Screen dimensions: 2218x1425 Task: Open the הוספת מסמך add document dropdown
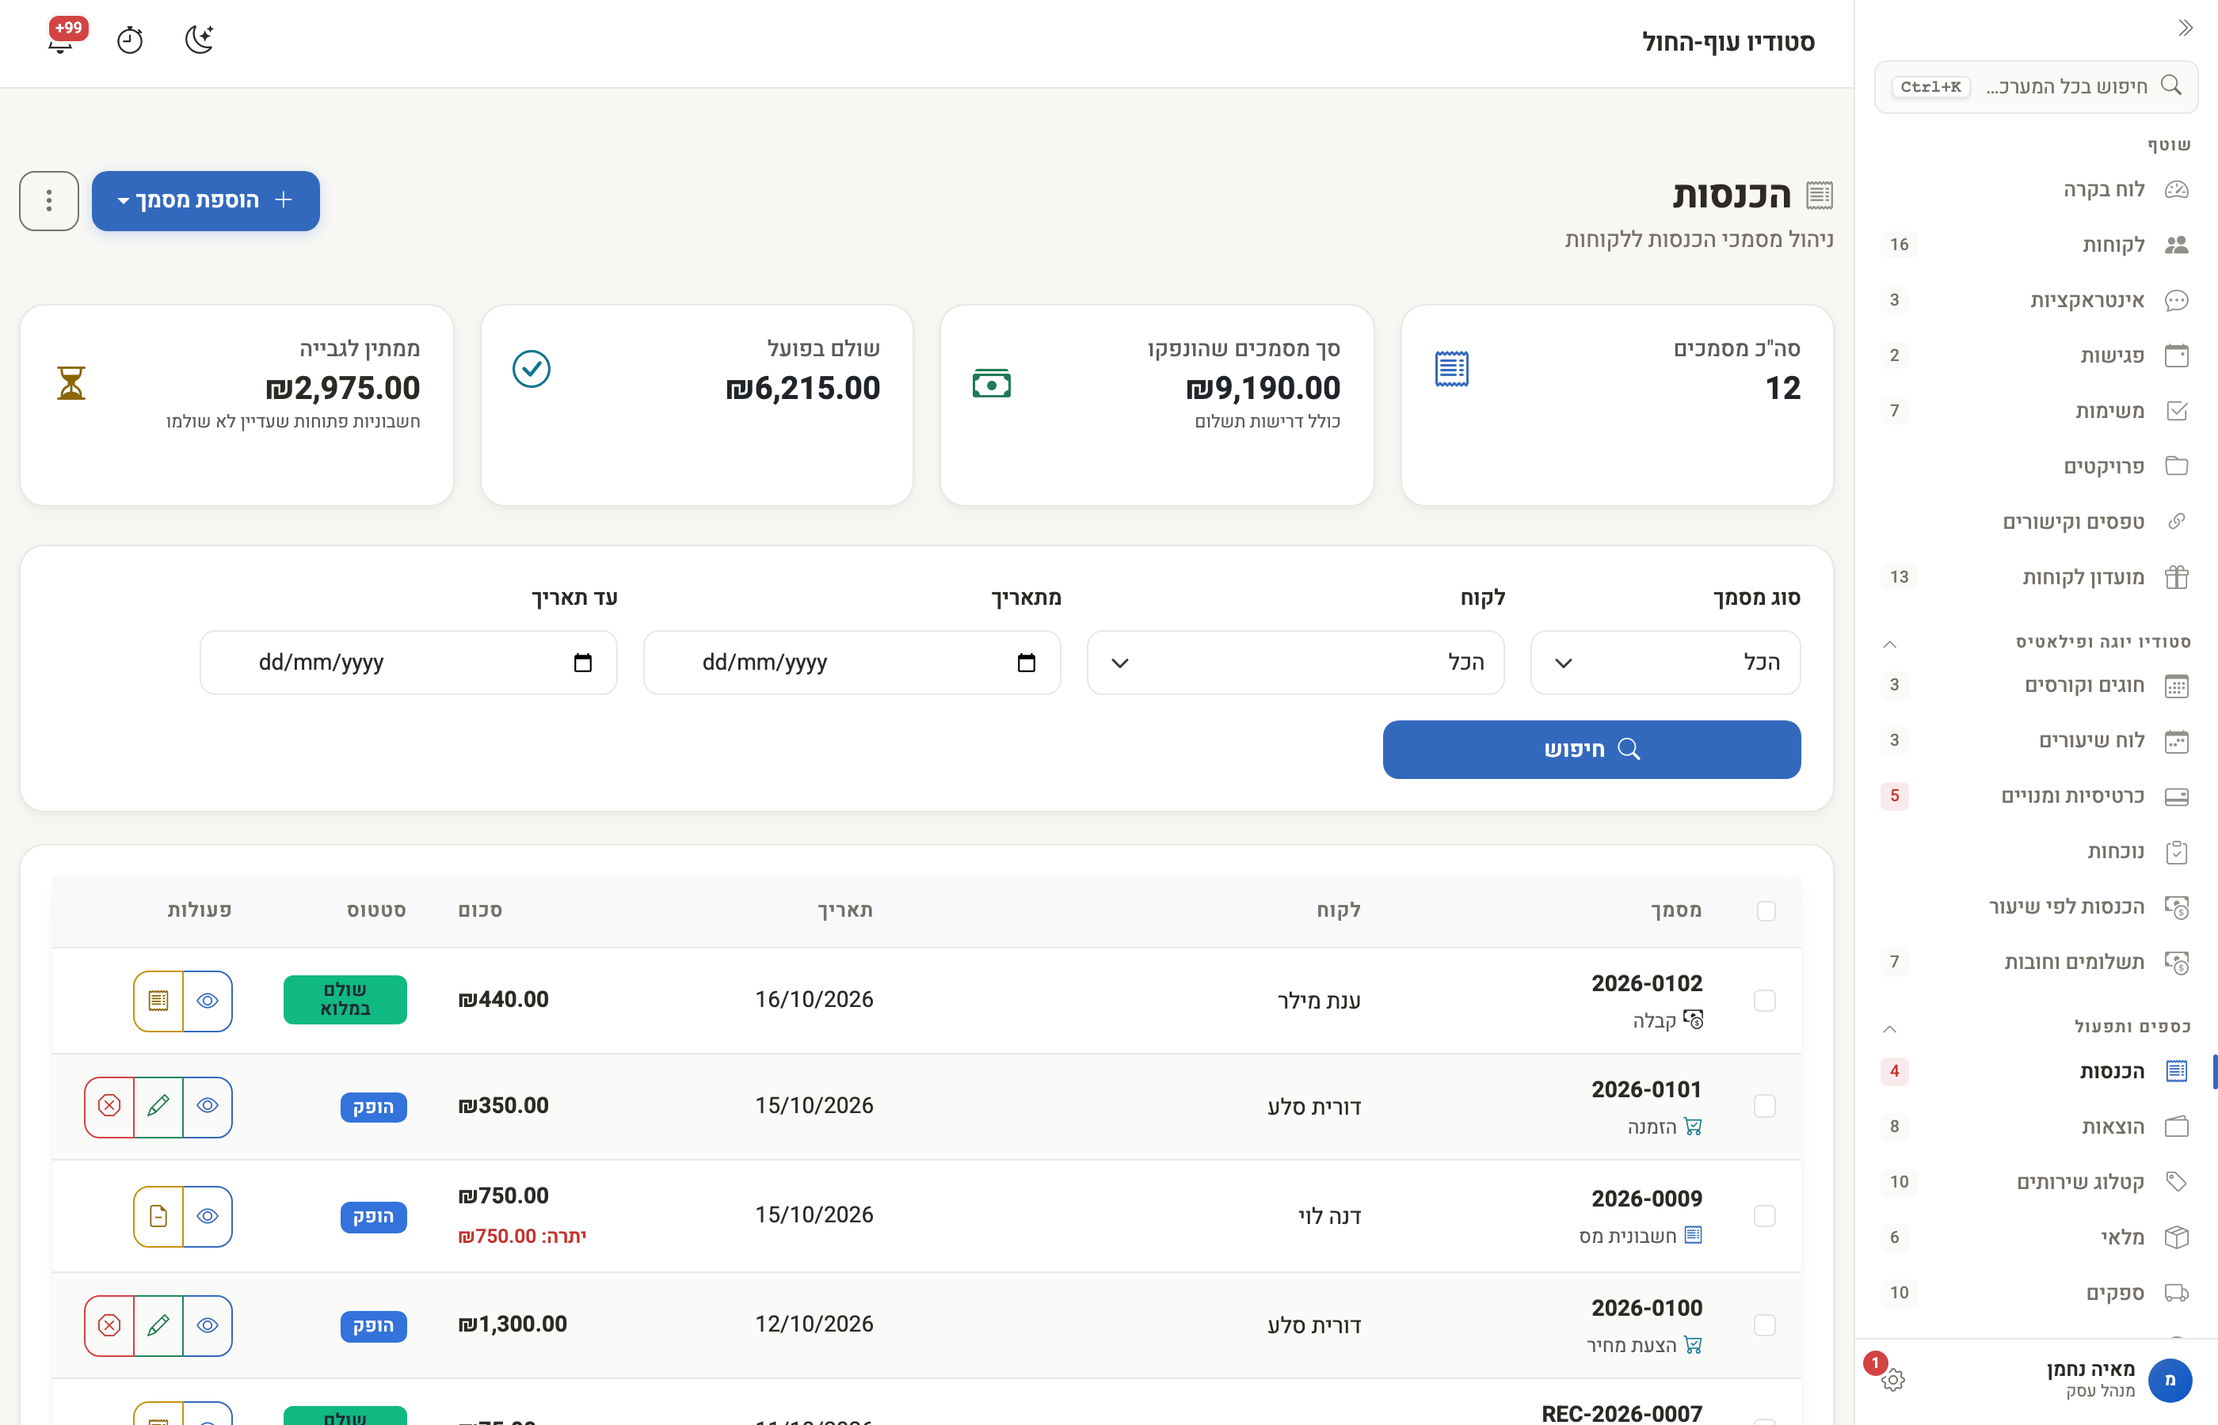[x=205, y=201]
